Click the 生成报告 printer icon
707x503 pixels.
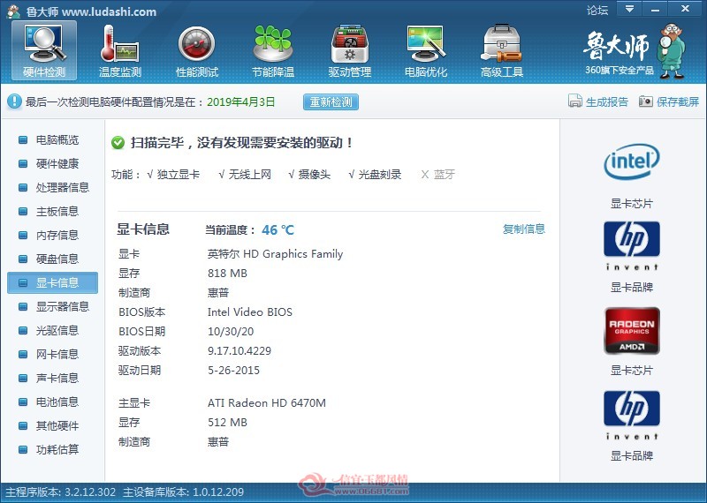(x=575, y=101)
